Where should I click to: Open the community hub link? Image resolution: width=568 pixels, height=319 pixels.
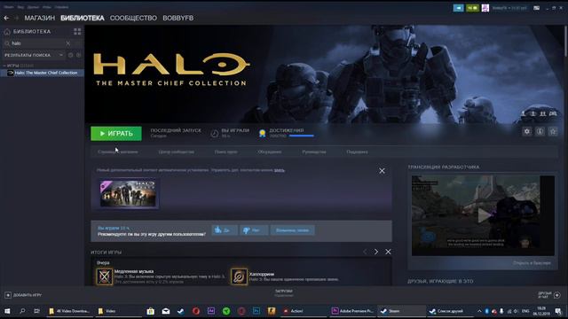(176, 152)
